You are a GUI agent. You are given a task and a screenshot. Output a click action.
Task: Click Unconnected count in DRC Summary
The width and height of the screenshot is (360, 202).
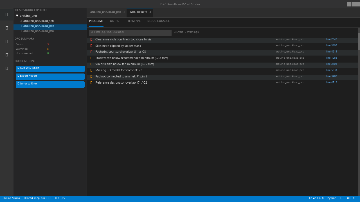[48, 53]
